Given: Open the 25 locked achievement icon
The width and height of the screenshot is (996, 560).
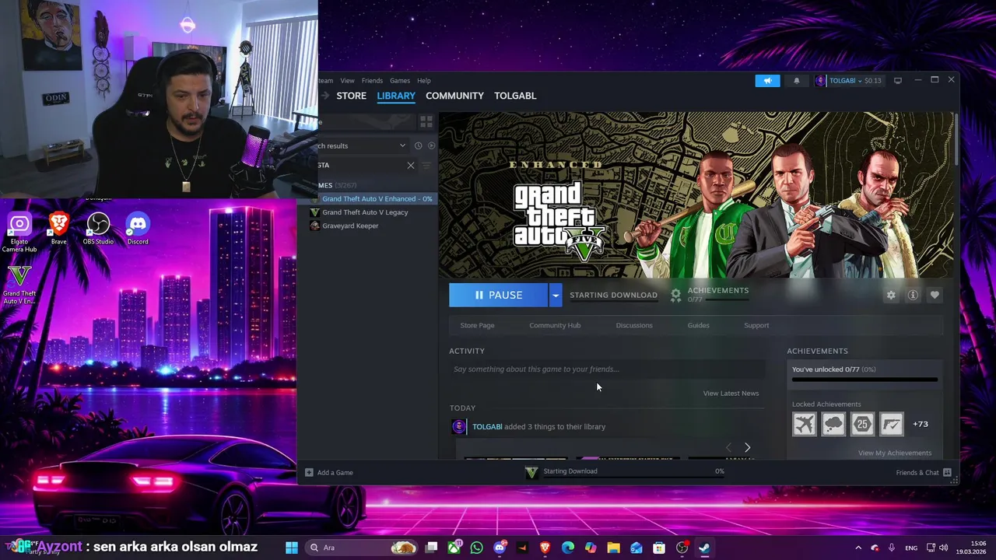Looking at the screenshot, I should (x=862, y=424).
